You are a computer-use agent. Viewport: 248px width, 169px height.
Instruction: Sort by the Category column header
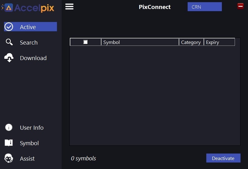(x=191, y=42)
